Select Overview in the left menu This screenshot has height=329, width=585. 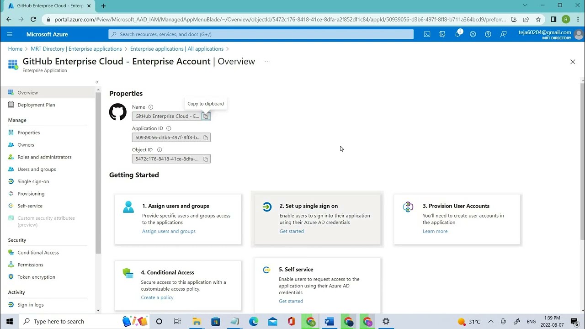[x=48, y=93]
